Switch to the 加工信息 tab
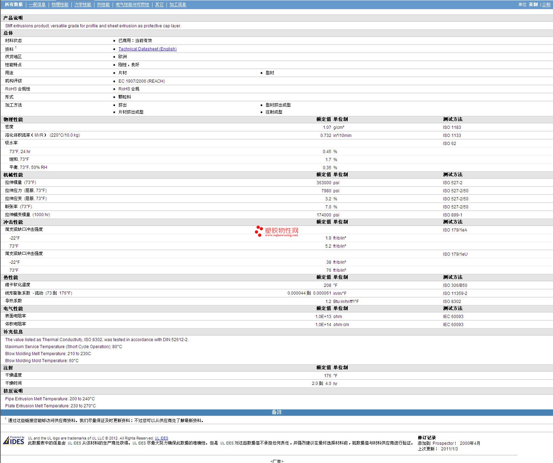The width and height of the screenshot is (553, 463). click(178, 5)
